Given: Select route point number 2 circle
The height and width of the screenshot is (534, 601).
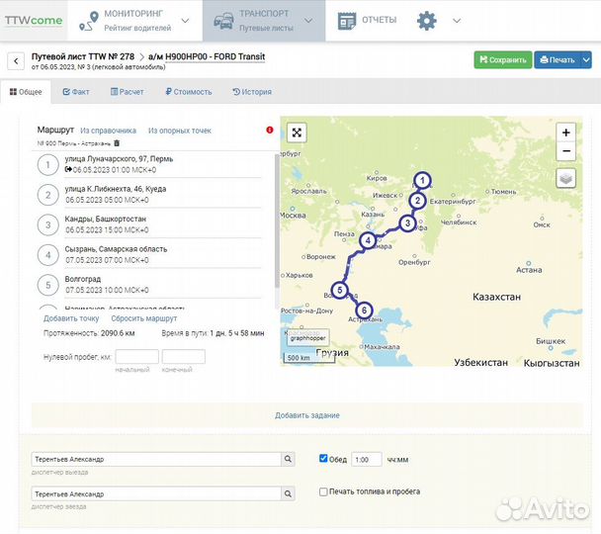Looking at the screenshot, I should (47, 195).
